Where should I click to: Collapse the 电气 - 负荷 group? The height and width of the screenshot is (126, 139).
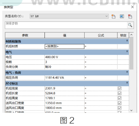(x=127, y=72)
